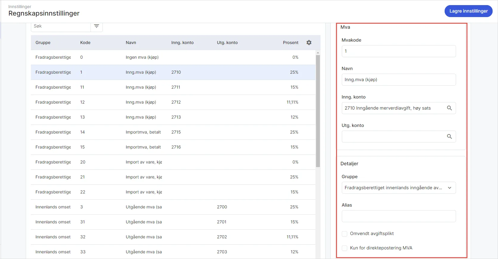This screenshot has height=259, width=498.
Task: Click the Lagre innstillinger button
Action: (x=468, y=11)
